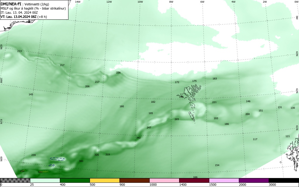Click the '4W' longitude label
The height and width of the screenshot is (187, 299).
(234, 2)
